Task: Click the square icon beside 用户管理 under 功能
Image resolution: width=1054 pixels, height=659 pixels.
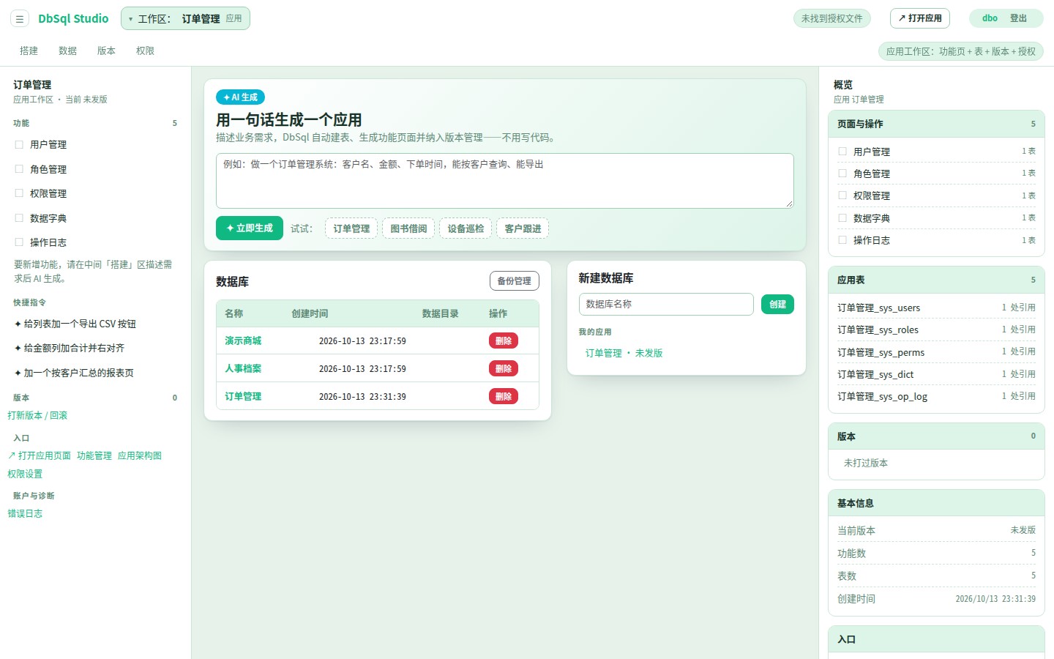Action: coord(19,145)
